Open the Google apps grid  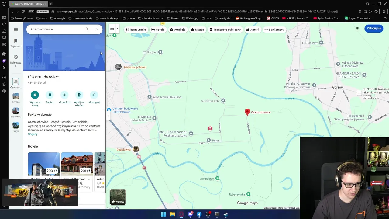[x=358, y=29]
